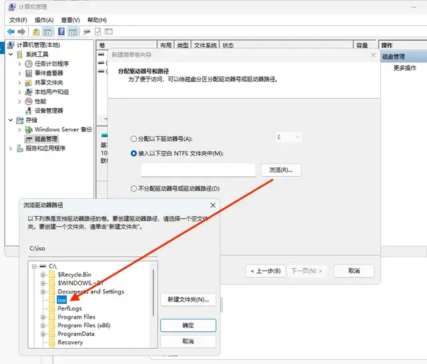Click the Properties checkmark toolbar icon
Image resolution: width=427 pixels, height=364 pixels.
point(98,32)
